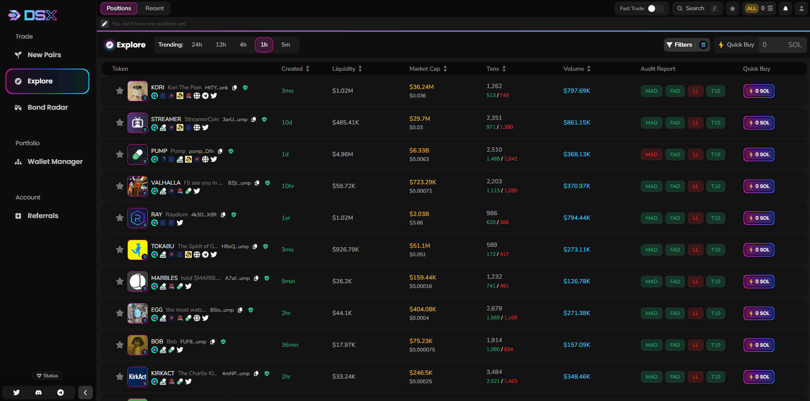This screenshot has height=401, width=810.
Task: Select the 24h trending timeframe
Action: pyautogui.click(x=196, y=44)
